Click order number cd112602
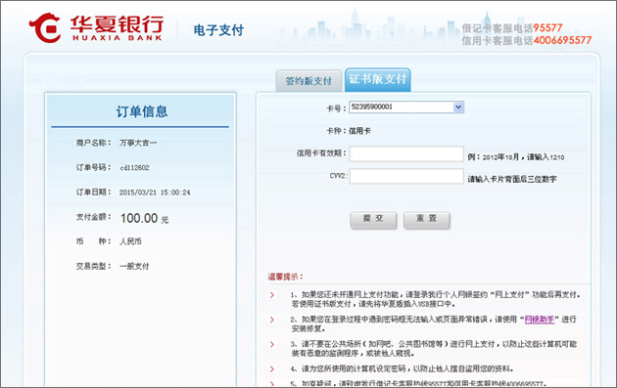617x388 pixels. click(x=134, y=168)
